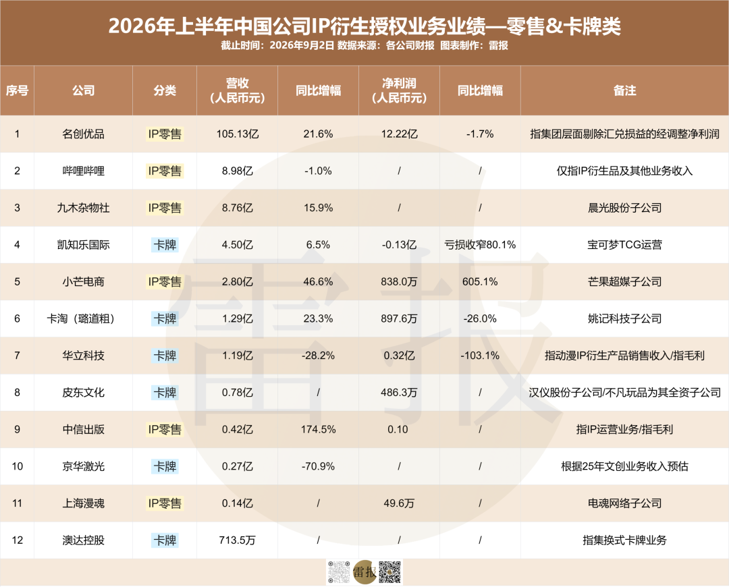The height and width of the screenshot is (587, 729).
Task: Click the right QR code at bottom
Action: point(389,572)
